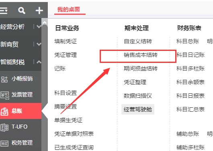Toggle the sidebar menu collapse icon

(4, 10)
